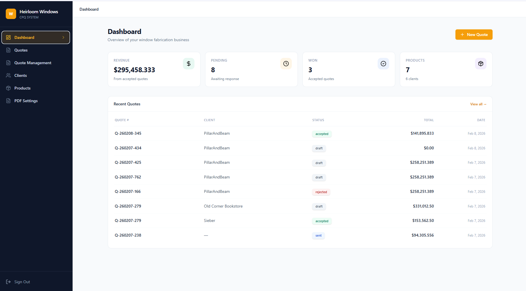This screenshot has height=291, width=526.
Task: Click the rejected status badge
Action: pos(321,192)
